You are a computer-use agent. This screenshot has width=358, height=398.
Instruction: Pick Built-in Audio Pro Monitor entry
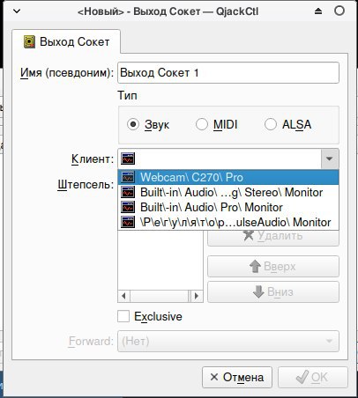point(228,207)
